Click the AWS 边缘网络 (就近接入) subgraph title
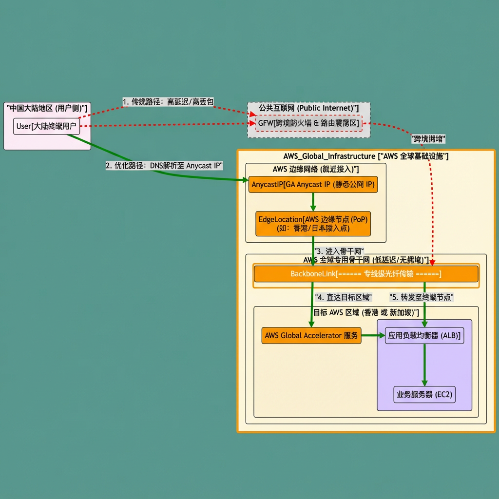The height and width of the screenshot is (499, 499). point(315,169)
